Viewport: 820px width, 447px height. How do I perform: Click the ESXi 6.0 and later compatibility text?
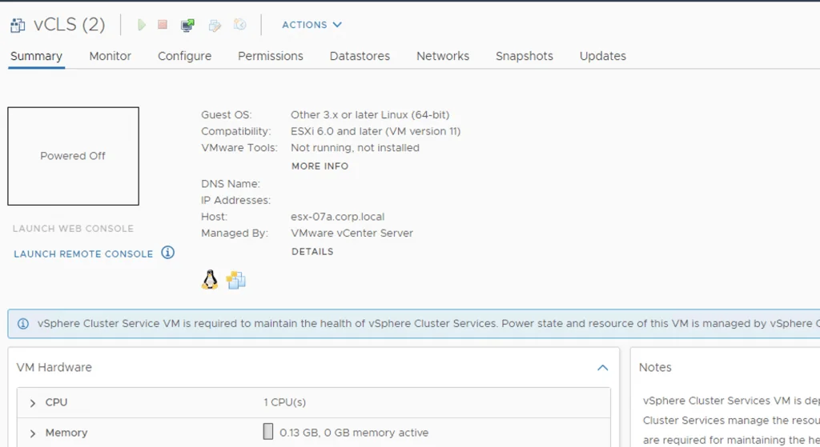tap(376, 132)
